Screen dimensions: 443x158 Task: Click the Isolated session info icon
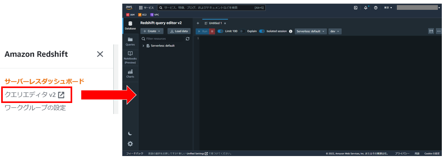[290, 31]
